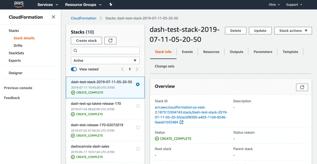Click the AWS logo home icon
This screenshot has height=164, width=317.
pos(19,4)
